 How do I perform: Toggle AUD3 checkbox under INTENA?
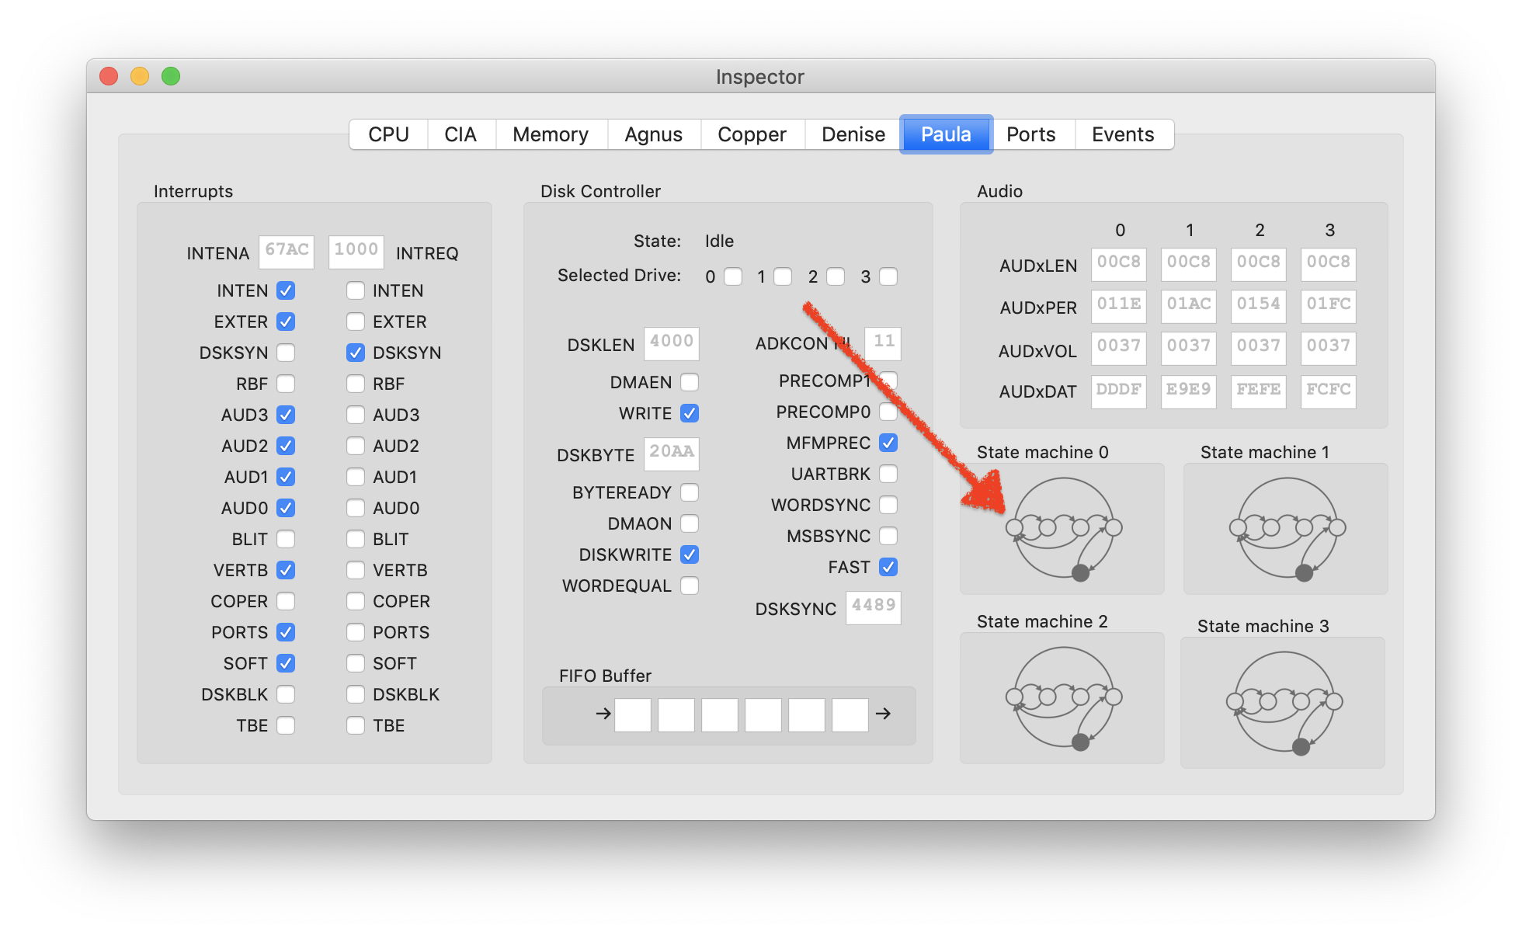click(286, 415)
